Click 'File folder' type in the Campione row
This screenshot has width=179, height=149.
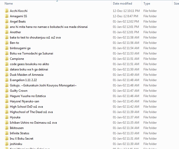tap(150, 59)
